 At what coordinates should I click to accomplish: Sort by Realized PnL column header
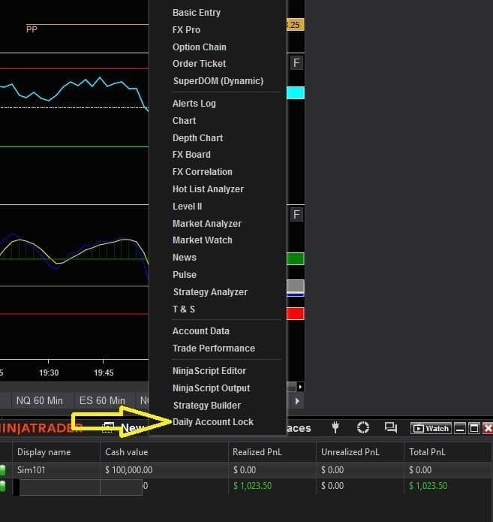point(257,452)
